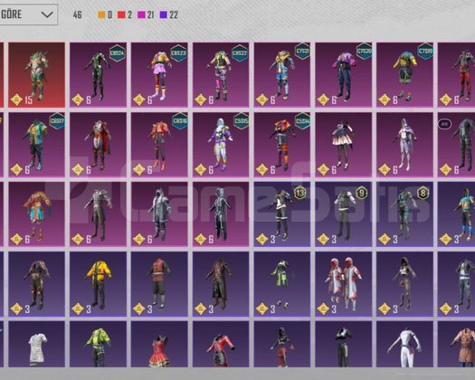Select the long brown trench coat outfit

[x=221, y=284]
